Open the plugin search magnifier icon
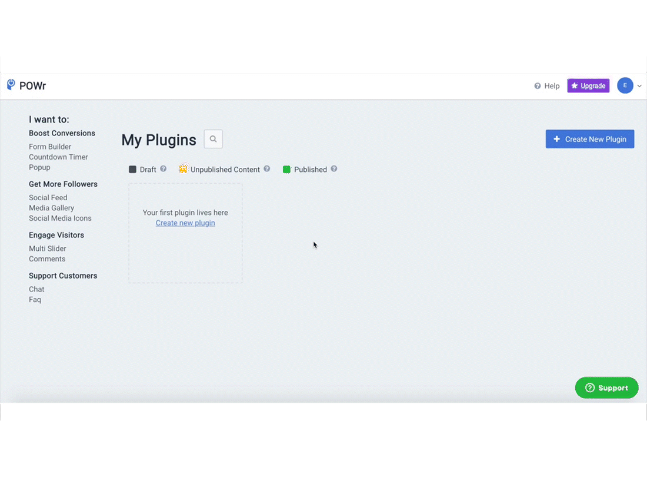 (x=214, y=139)
